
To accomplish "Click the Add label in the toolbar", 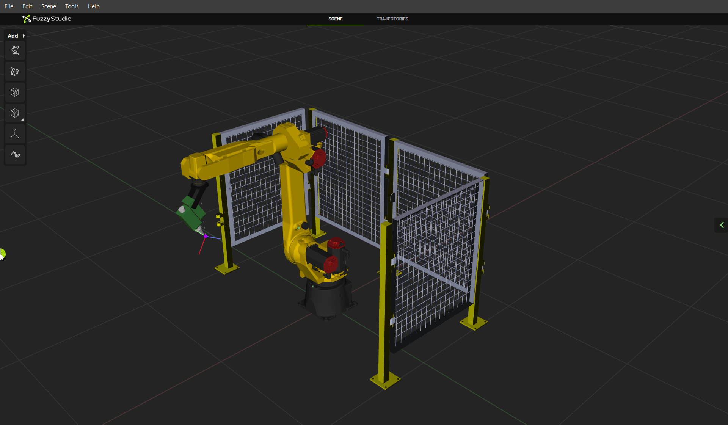I will pyautogui.click(x=13, y=36).
